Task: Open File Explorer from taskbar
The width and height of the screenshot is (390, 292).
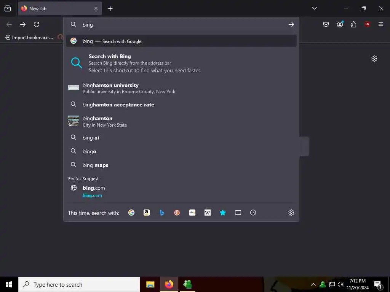Action: 150,284
